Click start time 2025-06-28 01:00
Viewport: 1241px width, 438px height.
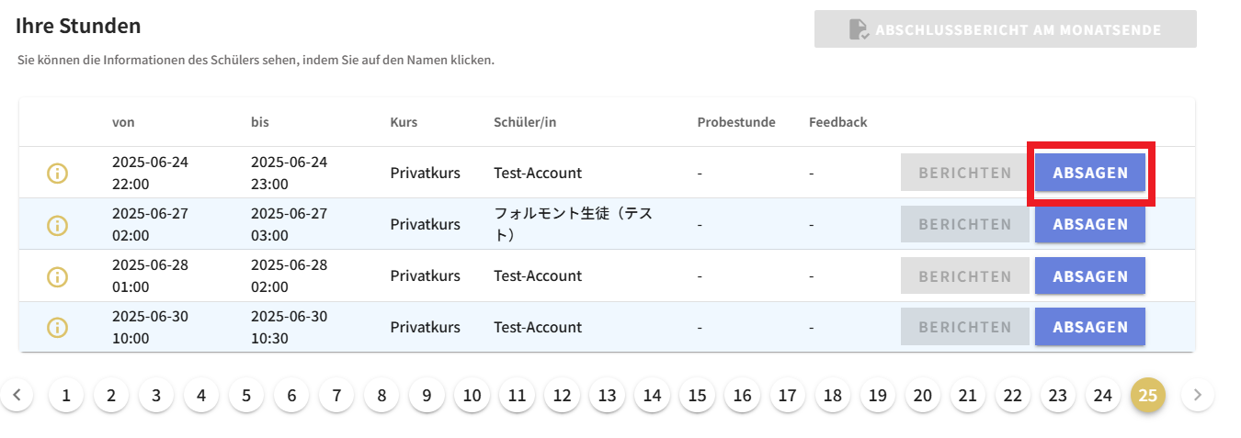tap(150, 276)
